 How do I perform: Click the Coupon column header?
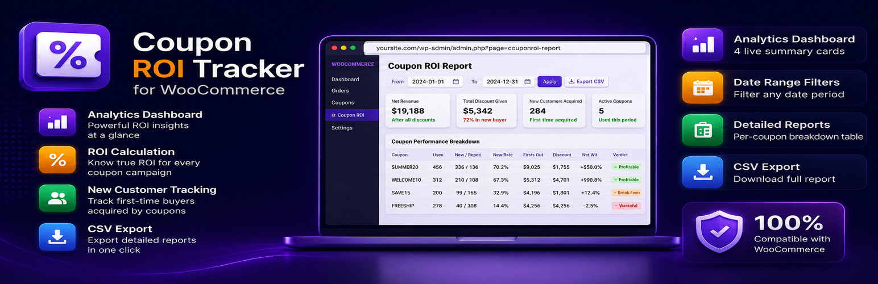(400, 154)
